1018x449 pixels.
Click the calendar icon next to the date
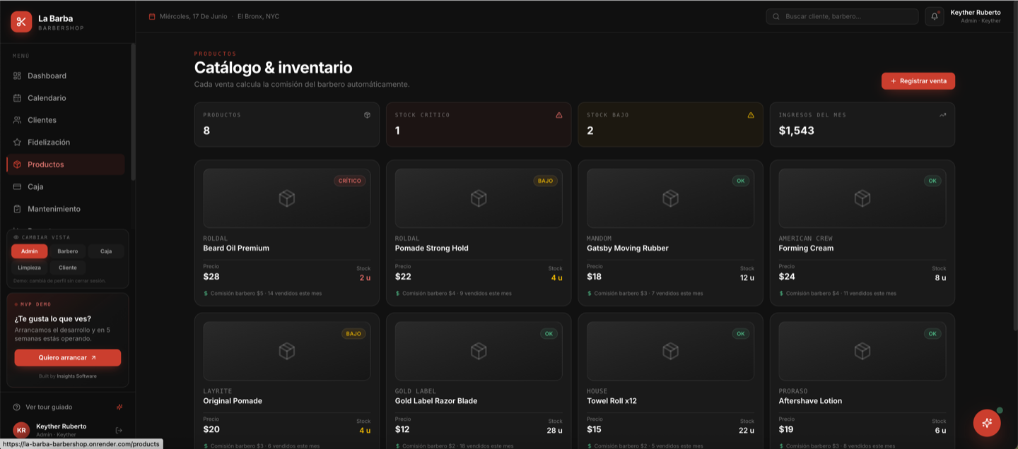pos(152,16)
